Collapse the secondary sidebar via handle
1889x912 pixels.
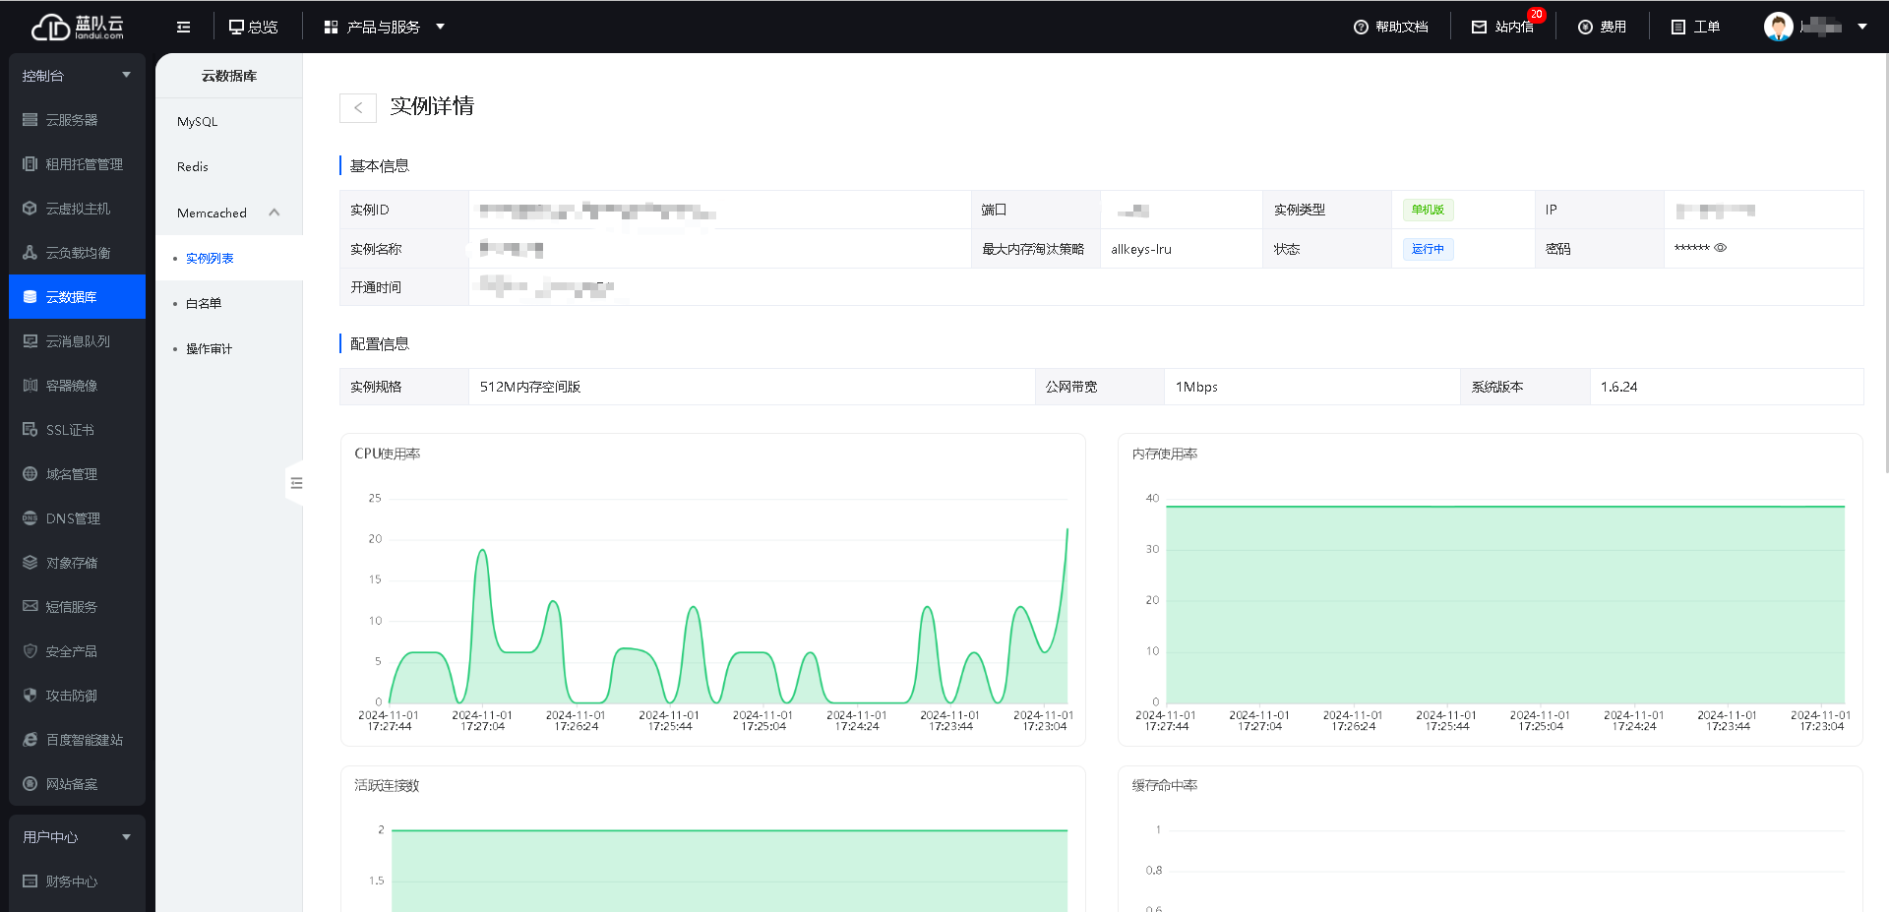(x=295, y=483)
